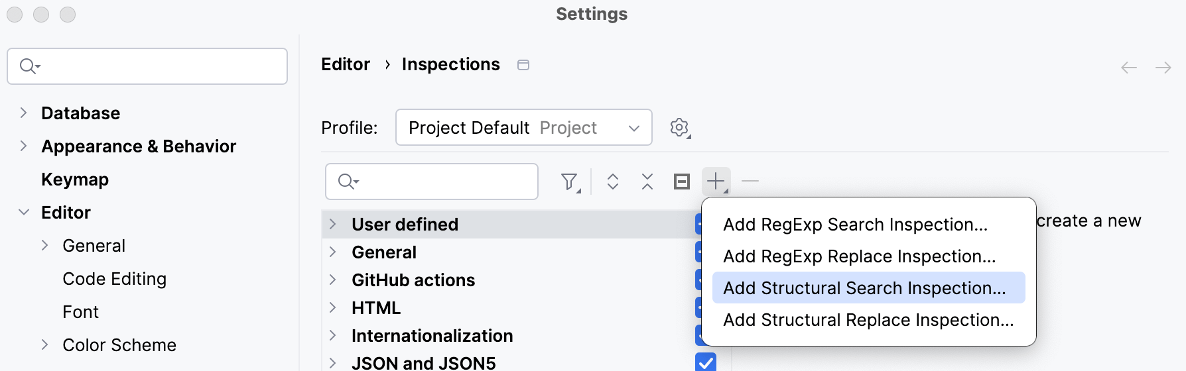Click the window icon beside Inspections breadcrumb
1186x371 pixels.
point(523,65)
